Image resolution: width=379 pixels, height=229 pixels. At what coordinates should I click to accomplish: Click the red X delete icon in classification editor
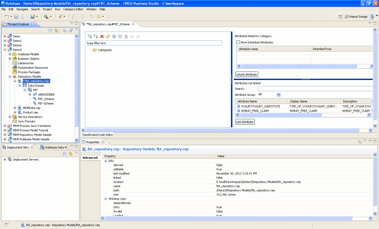coord(102,36)
